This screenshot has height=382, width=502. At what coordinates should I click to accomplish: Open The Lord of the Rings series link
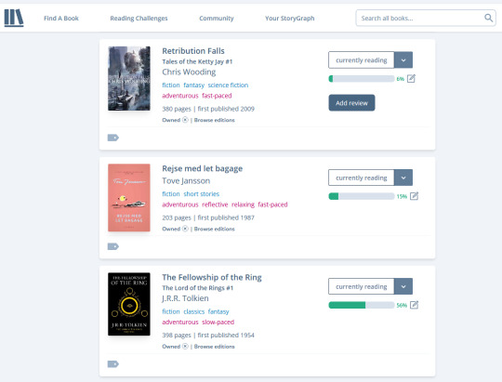pos(197,288)
